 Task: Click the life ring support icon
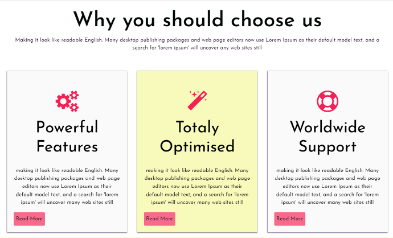click(327, 101)
